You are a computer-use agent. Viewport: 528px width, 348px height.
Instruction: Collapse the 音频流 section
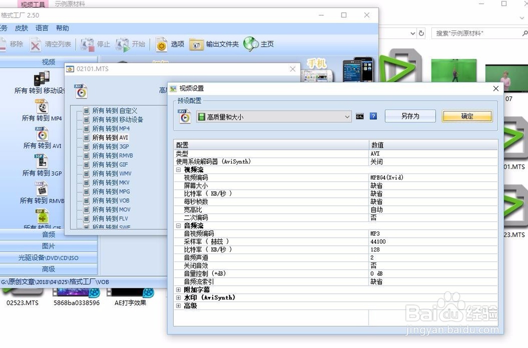point(178,226)
